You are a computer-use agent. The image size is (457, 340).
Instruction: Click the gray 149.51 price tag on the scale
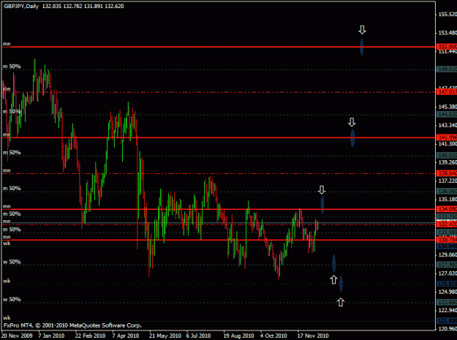click(x=447, y=69)
